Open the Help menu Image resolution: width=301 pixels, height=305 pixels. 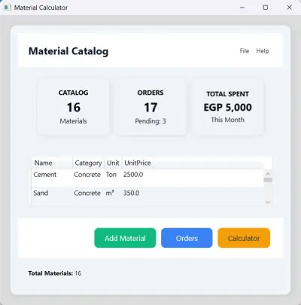(x=263, y=51)
